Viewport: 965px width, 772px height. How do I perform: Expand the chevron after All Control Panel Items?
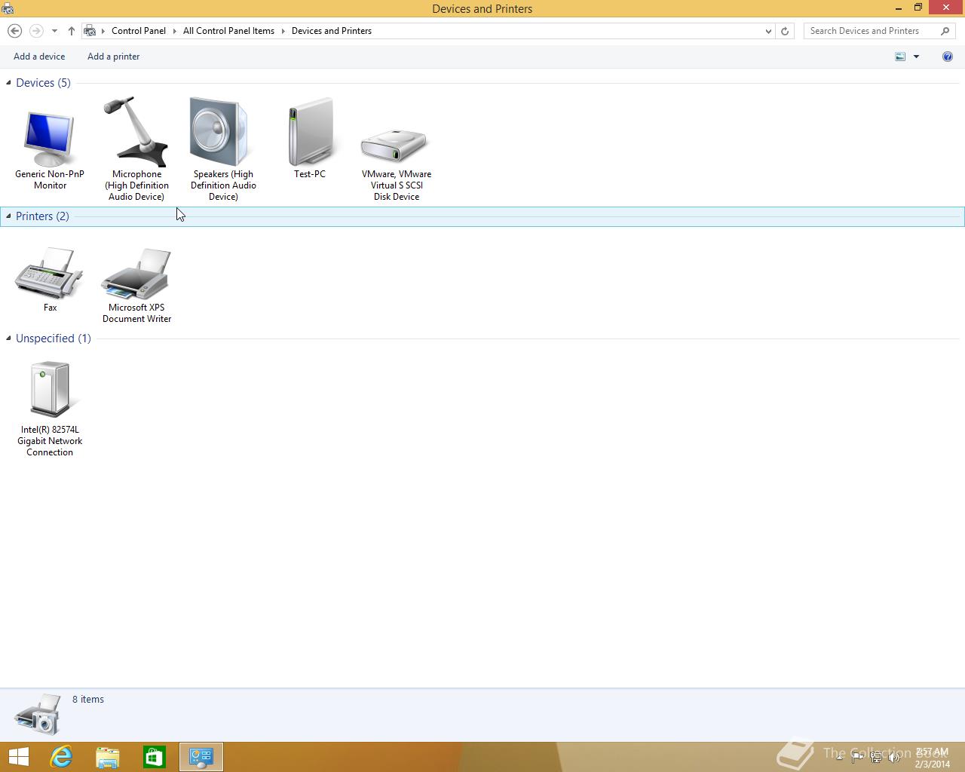click(x=283, y=31)
